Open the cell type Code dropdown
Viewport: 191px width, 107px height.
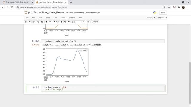click(78, 22)
